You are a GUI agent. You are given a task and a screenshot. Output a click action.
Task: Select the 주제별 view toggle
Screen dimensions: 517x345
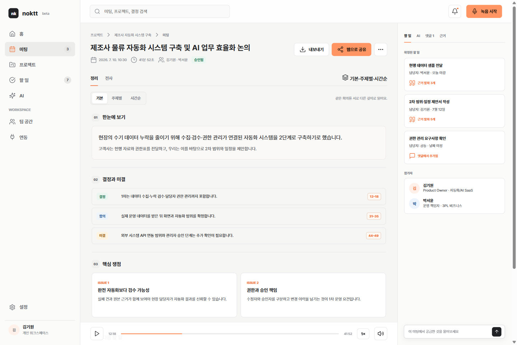coord(117,98)
